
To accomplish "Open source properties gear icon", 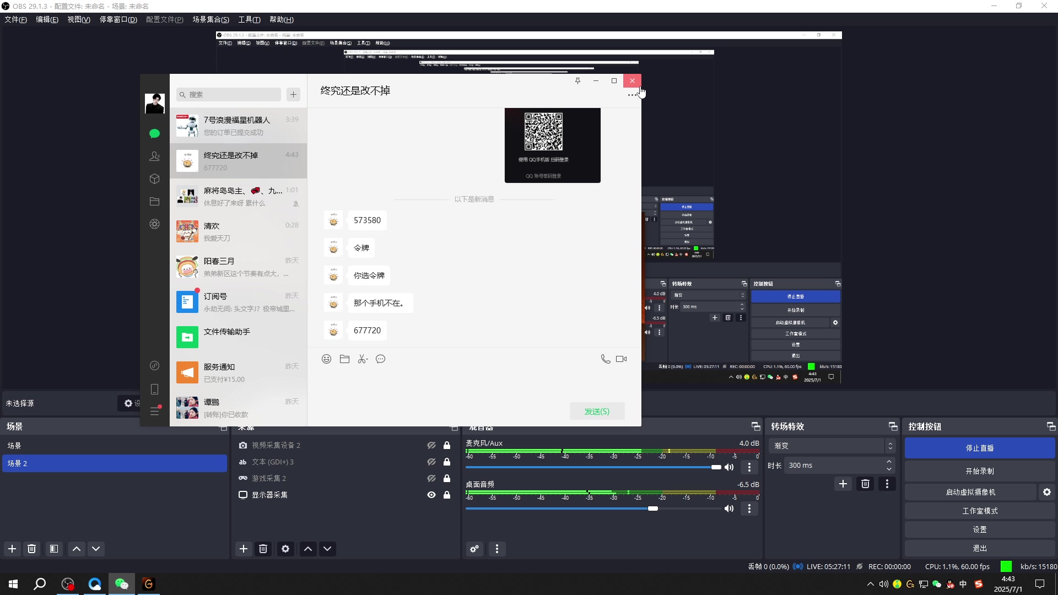I will tap(285, 549).
